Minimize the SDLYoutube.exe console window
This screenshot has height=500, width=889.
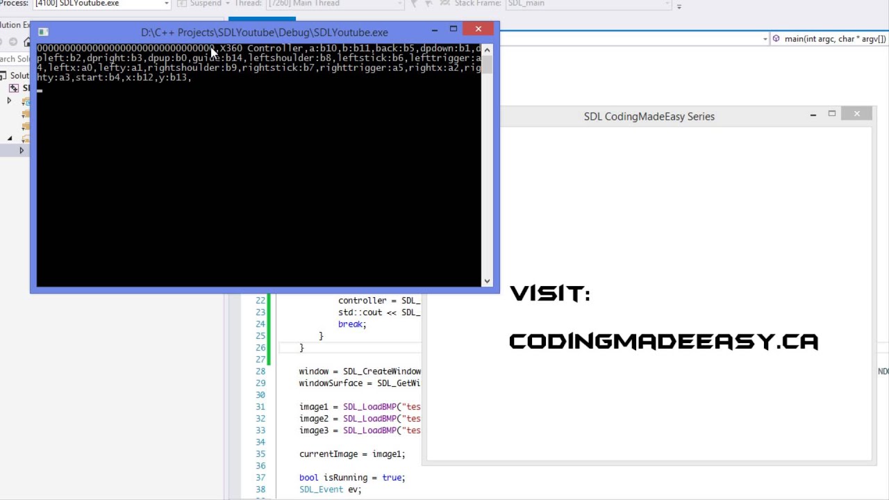click(435, 29)
